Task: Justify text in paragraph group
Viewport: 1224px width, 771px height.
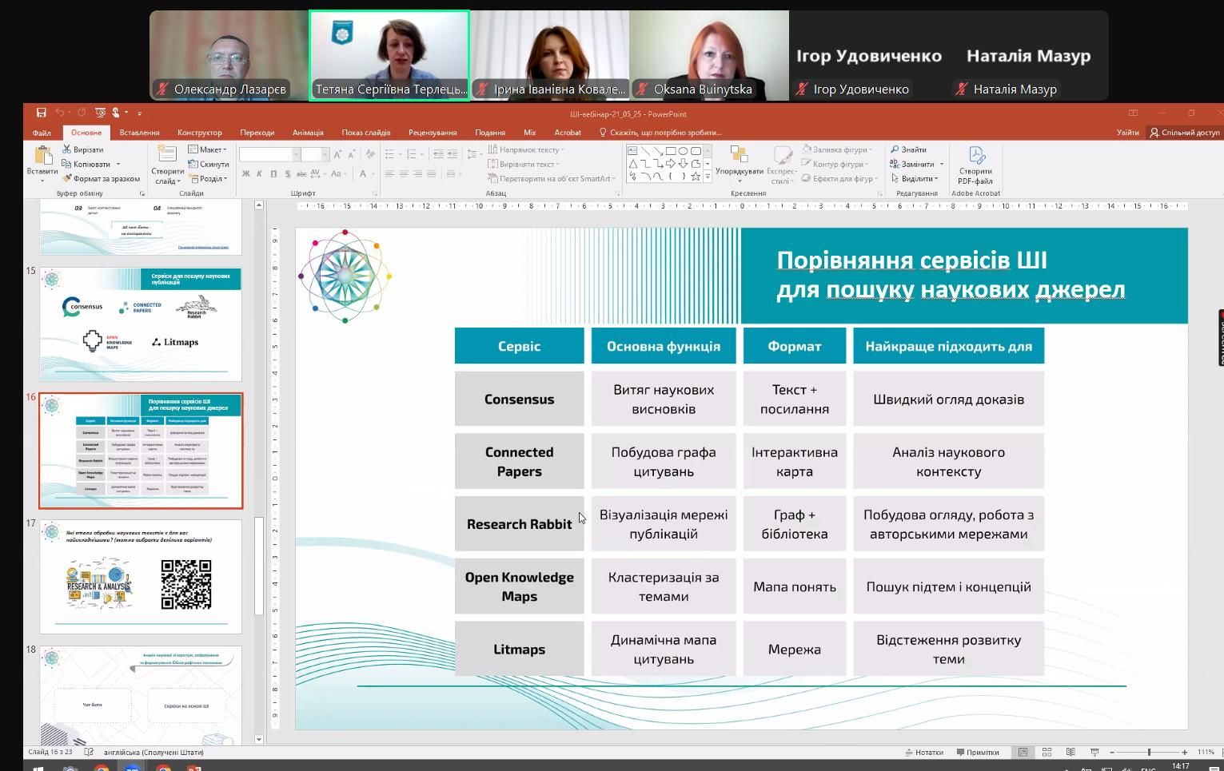Action: point(432,173)
